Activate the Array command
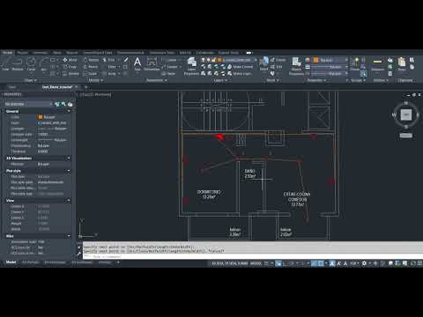423x317 pixels. pos(110,74)
